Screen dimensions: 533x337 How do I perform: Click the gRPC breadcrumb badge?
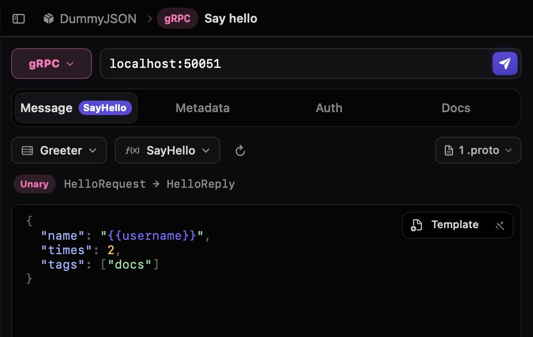(x=177, y=18)
